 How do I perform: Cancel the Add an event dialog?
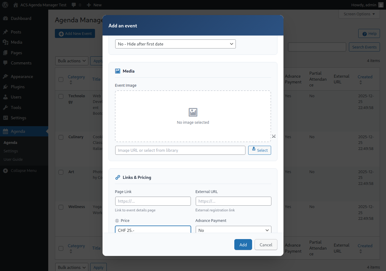click(266, 245)
